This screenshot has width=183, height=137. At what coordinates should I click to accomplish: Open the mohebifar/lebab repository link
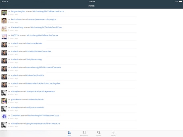[36, 100]
